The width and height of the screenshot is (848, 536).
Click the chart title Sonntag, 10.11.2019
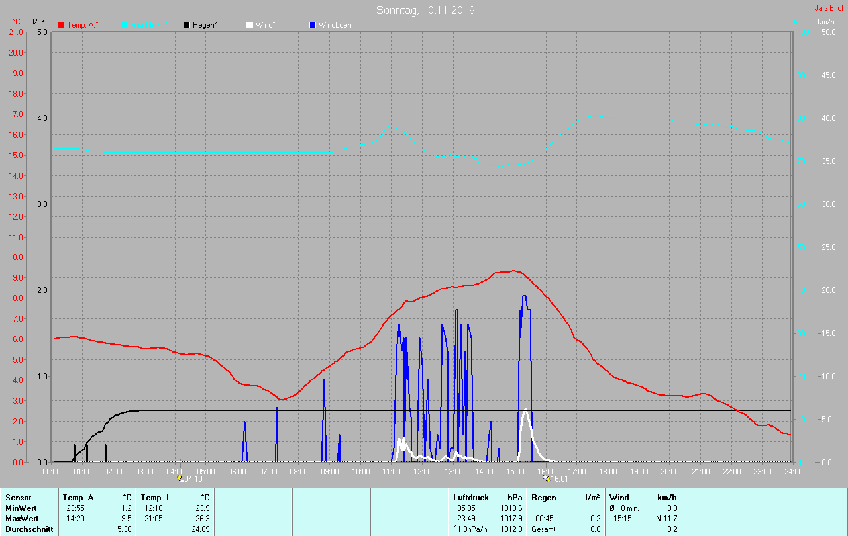point(425,10)
